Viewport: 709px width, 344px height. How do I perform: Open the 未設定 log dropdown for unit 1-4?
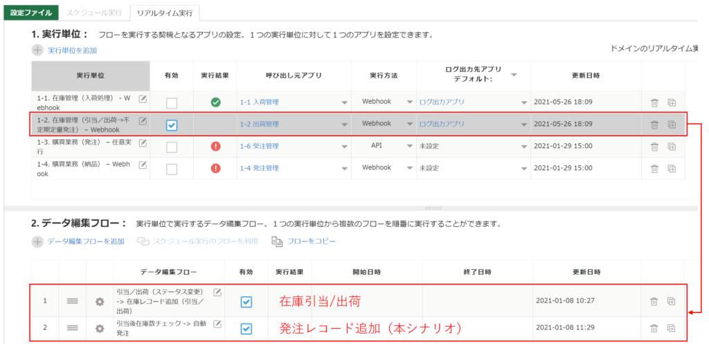(x=524, y=169)
